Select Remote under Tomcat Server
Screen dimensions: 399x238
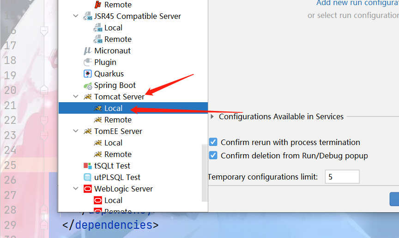pyautogui.click(x=118, y=120)
